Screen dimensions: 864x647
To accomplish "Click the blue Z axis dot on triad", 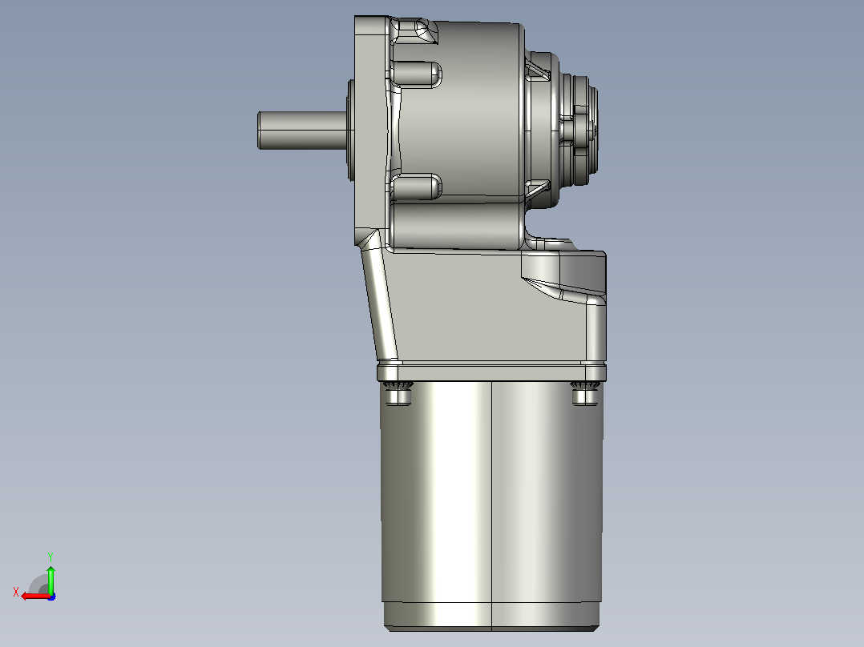I will coord(52,597).
